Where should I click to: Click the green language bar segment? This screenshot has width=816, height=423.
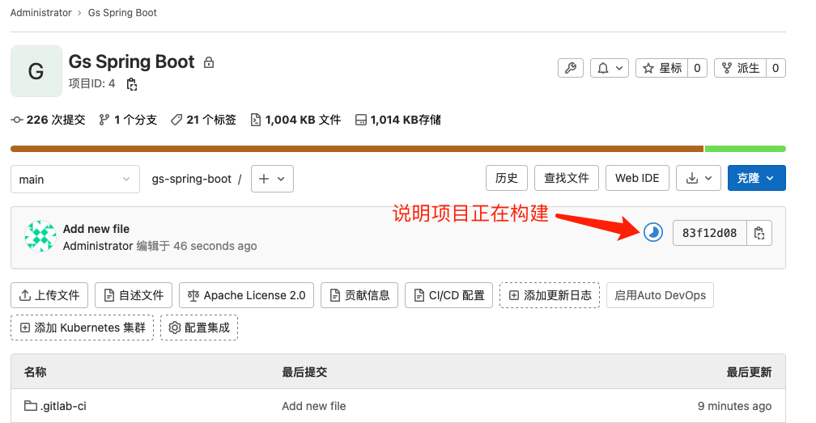click(x=746, y=149)
